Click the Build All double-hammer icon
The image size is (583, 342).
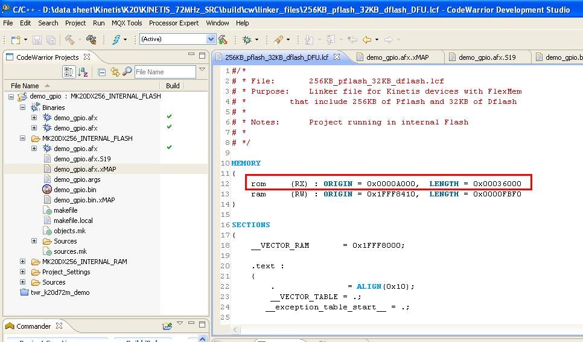click(x=92, y=39)
